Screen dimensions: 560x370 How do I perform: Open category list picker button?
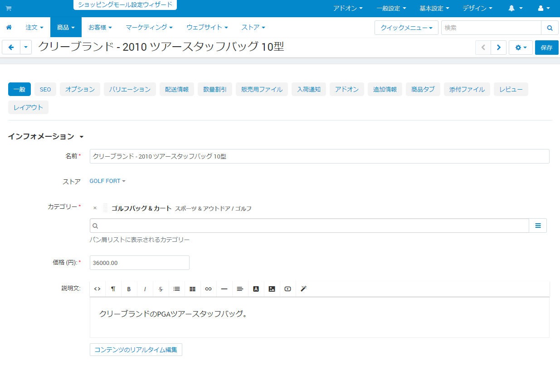coord(538,226)
